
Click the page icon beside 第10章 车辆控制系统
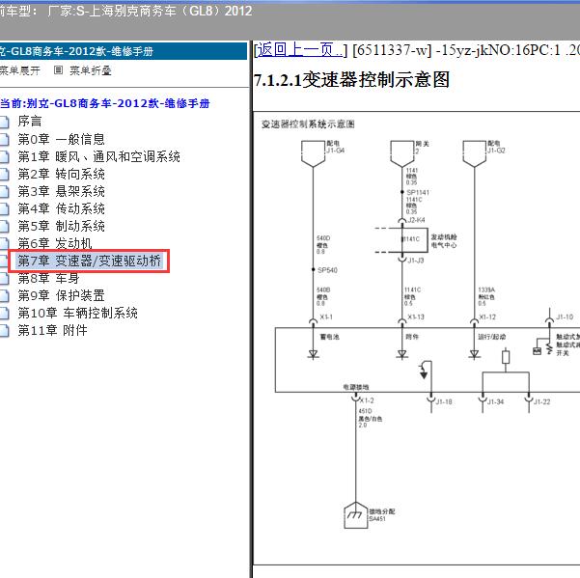4,314
